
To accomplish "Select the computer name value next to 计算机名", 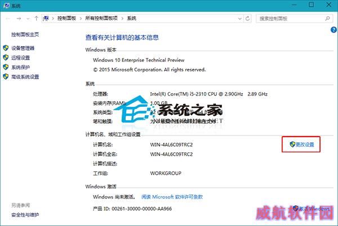I will click(x=171, y=144).
